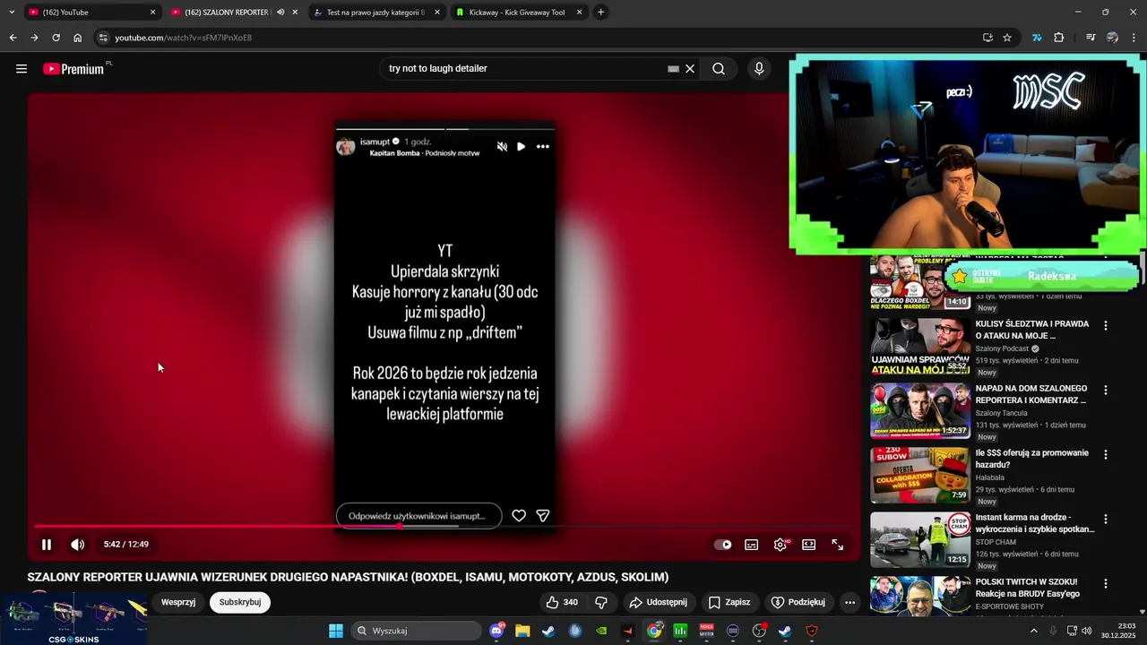Open options for Ile $$$ oferują video
This screenshot has height=645, width=1147.
coord(1105,455)
